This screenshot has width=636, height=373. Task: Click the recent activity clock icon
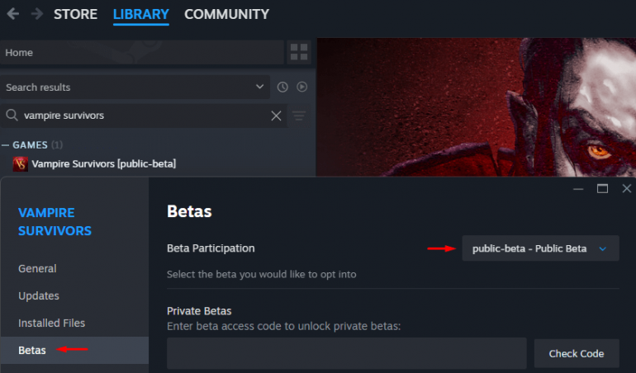coord(282,87)
